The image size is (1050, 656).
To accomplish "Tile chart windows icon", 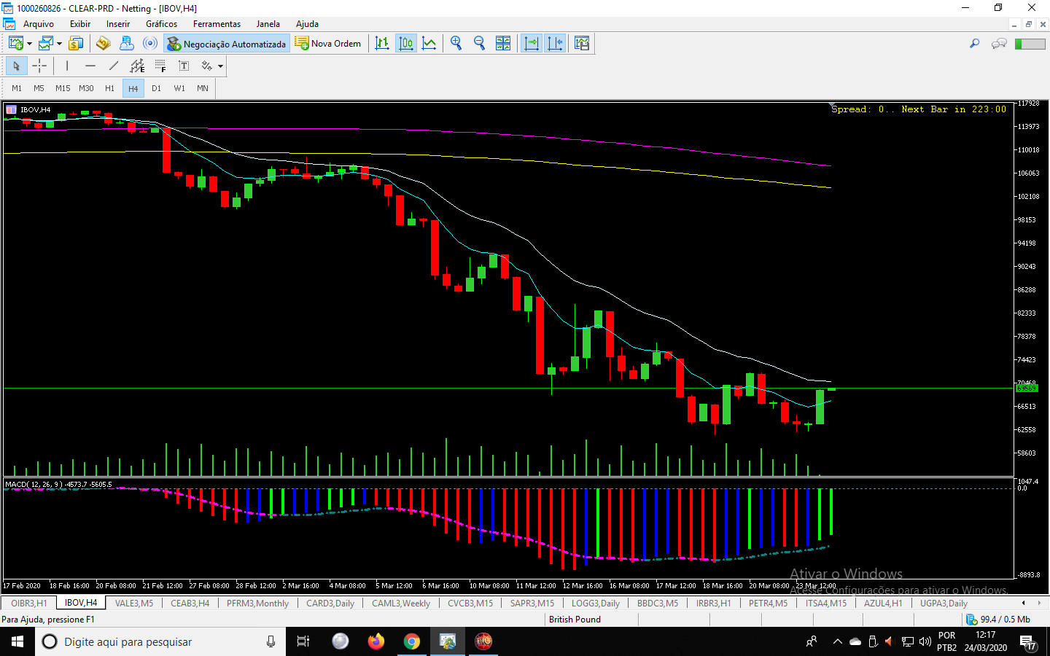I will (x=503, y=44).
